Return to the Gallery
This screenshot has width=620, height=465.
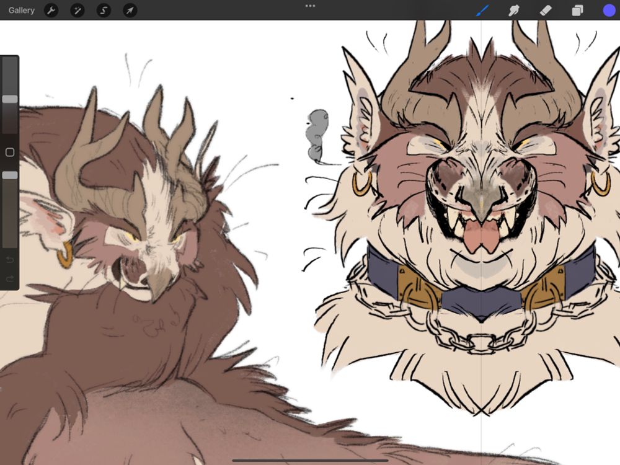[21, 10]
